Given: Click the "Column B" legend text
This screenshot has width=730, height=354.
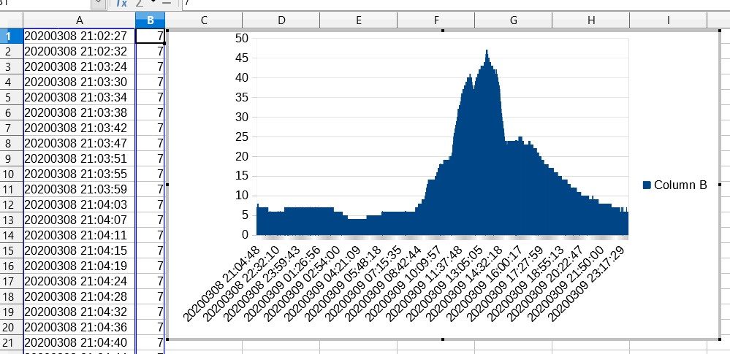Looking at the screenshot, I should point(680,185).
